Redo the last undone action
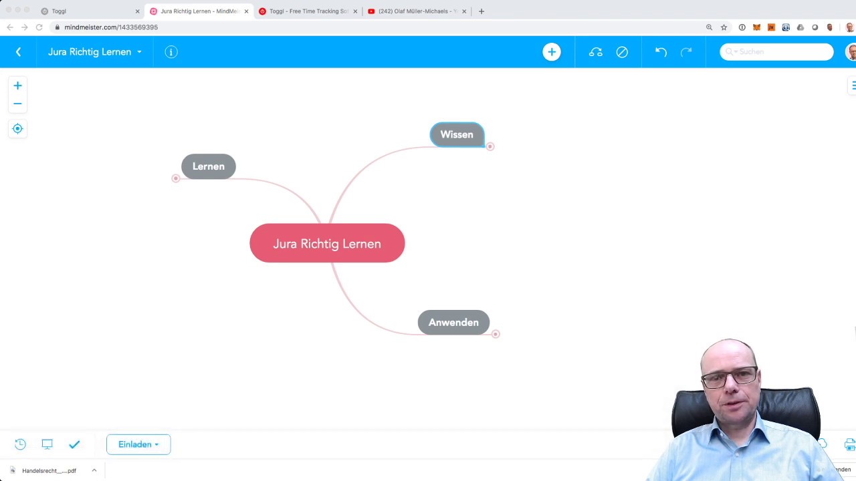 click(x=686, y=51)
